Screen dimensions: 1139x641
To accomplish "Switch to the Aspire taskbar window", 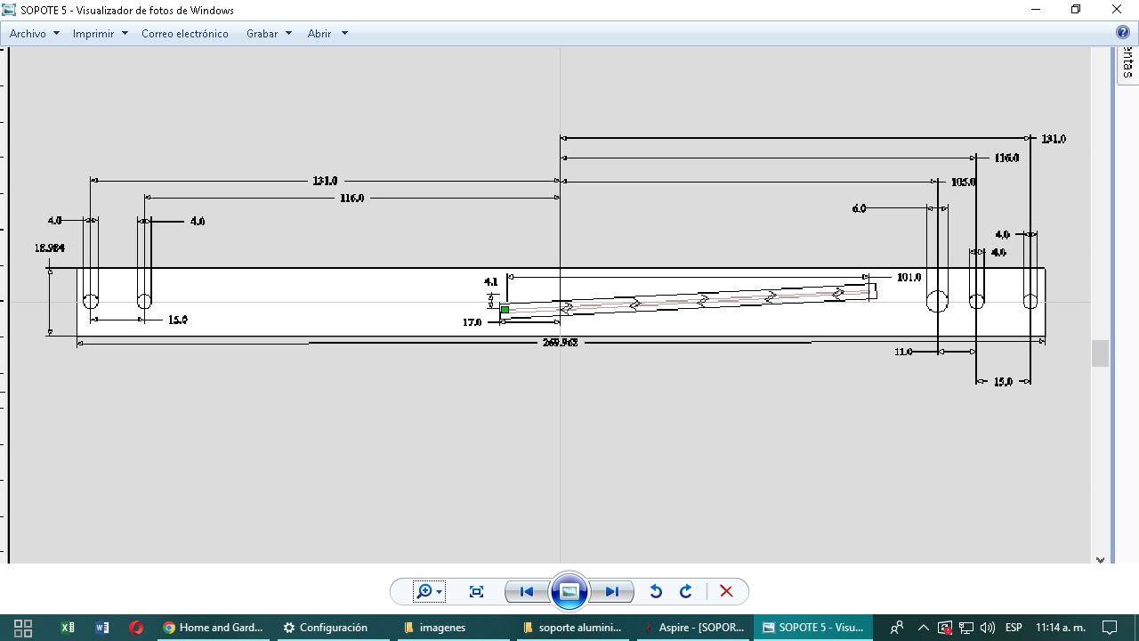I will click(x=693, y=628).
